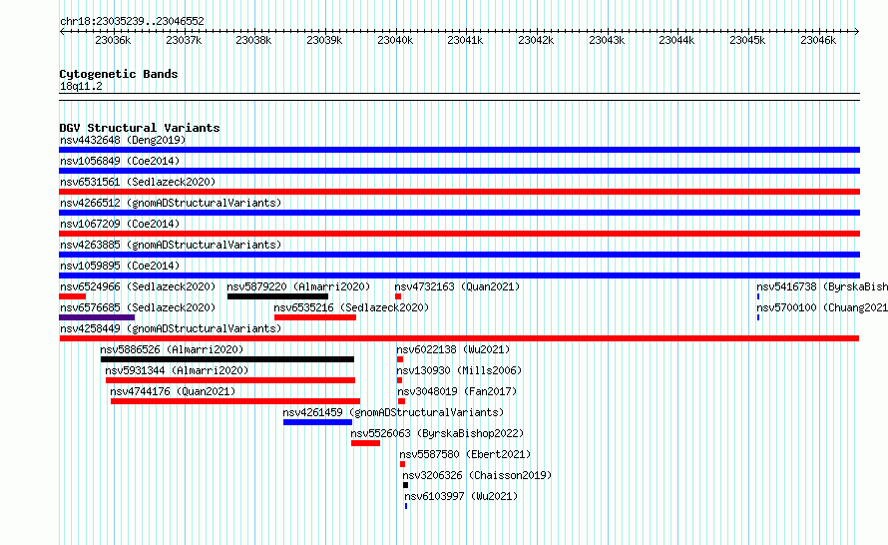Click the ruler's right-pointing arrow end
The width and height of the screenshot is (888, 545).
pyautogui.click(x=857, y=31)
